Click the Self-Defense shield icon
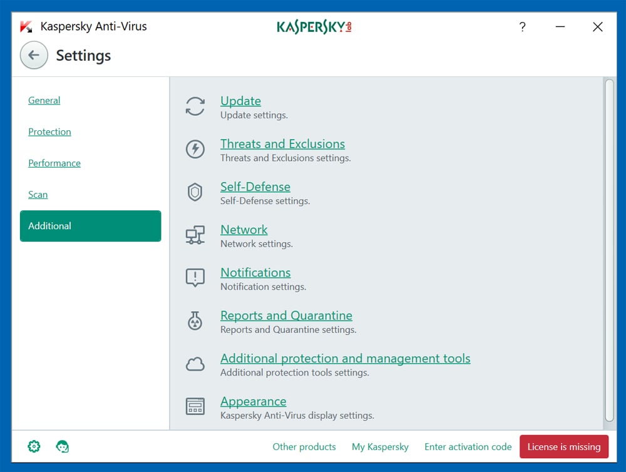Image resolution: width=626 pixels, height=472 pixels. 195,192
